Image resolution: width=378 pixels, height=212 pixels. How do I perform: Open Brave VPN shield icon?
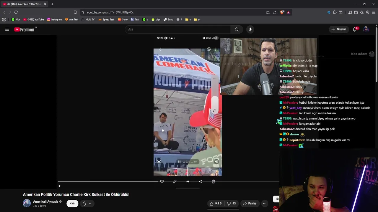coord(368,12)
